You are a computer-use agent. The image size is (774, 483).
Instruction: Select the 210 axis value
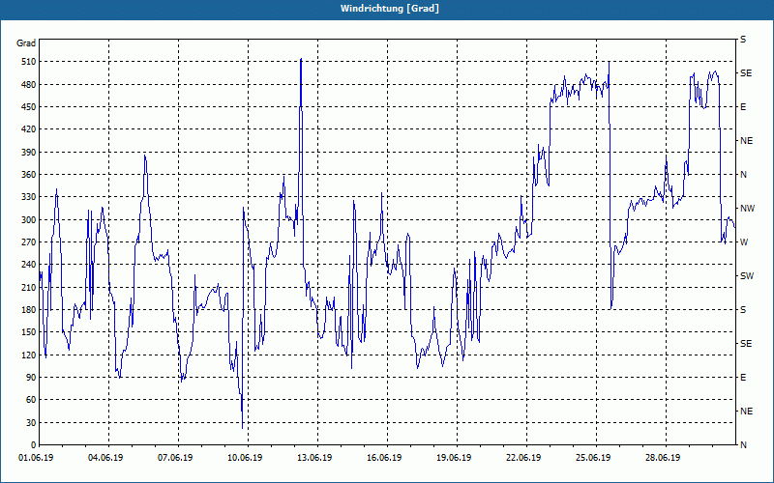point(29,287)
